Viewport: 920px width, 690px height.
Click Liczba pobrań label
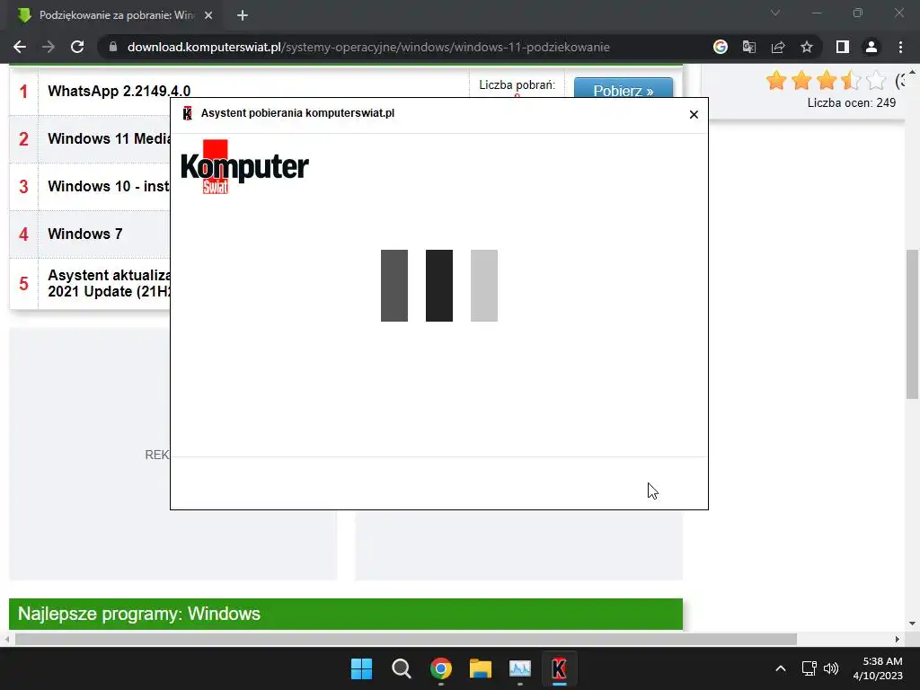517,85
